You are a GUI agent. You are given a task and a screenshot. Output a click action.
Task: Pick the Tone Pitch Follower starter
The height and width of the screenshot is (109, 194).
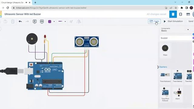tap(165, 94)
